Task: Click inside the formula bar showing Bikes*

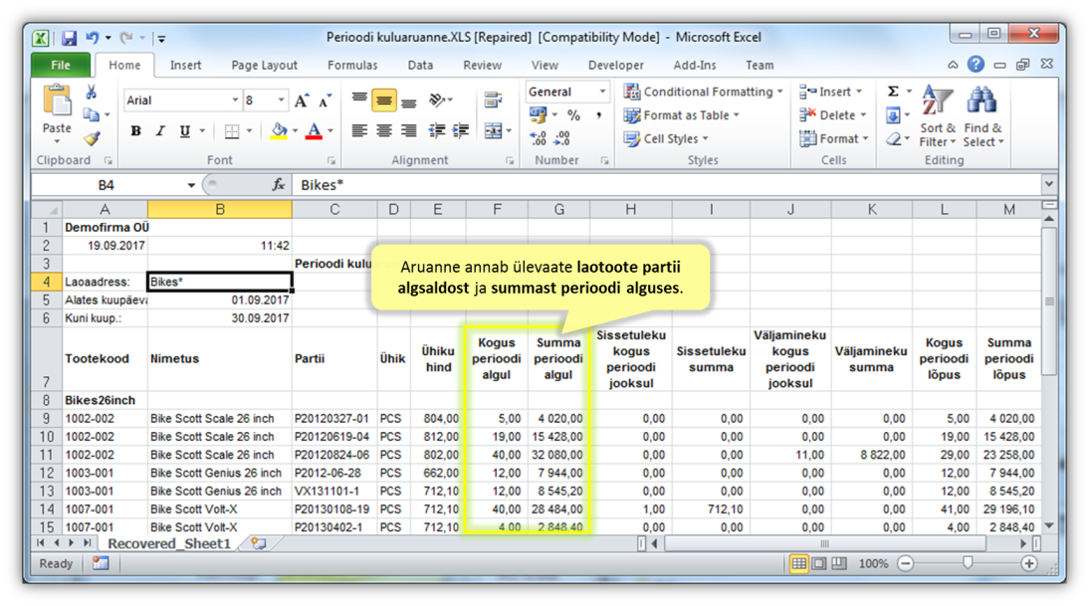Action: click(x=667, y=185)
